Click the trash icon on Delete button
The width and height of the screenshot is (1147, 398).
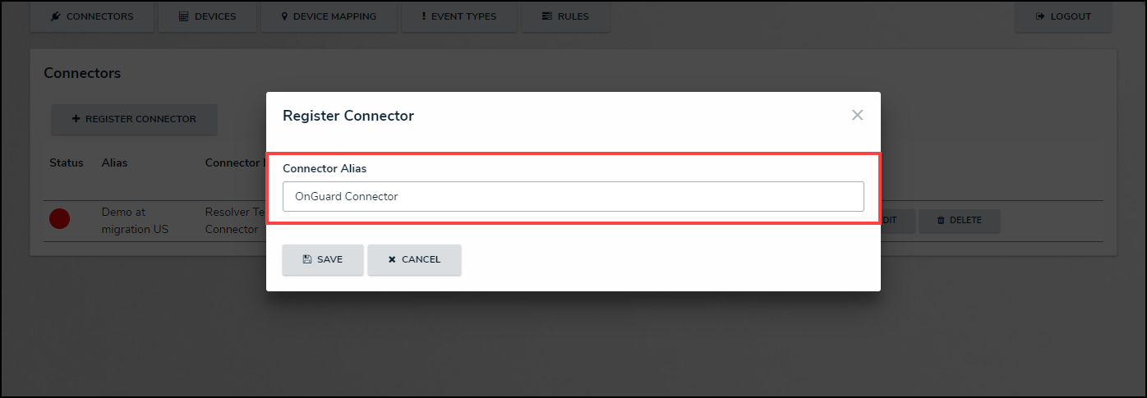941,220
